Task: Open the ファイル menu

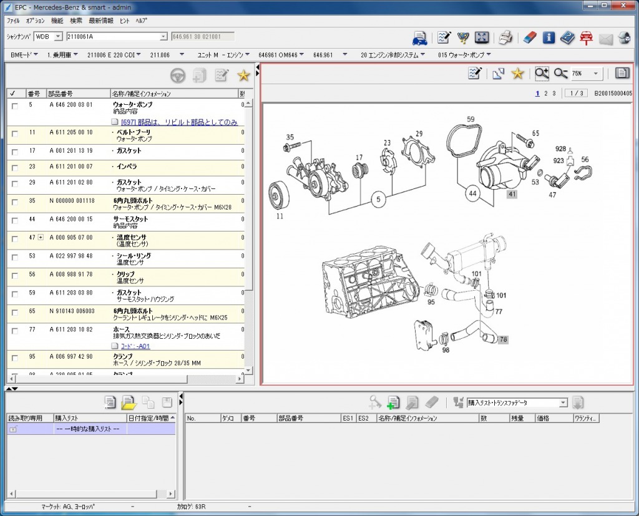Action: 13,21
